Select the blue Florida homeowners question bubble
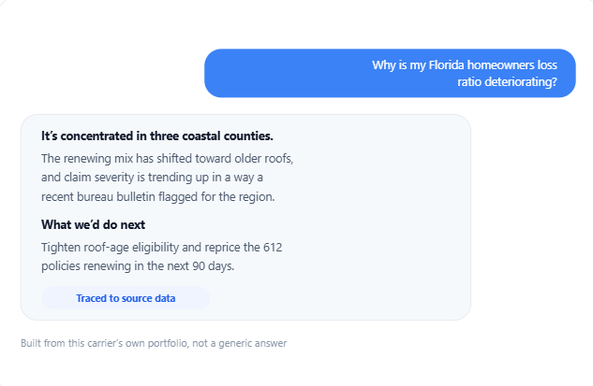Image resolution: width=593 pixels, height=386 pixels. [390, 73]
